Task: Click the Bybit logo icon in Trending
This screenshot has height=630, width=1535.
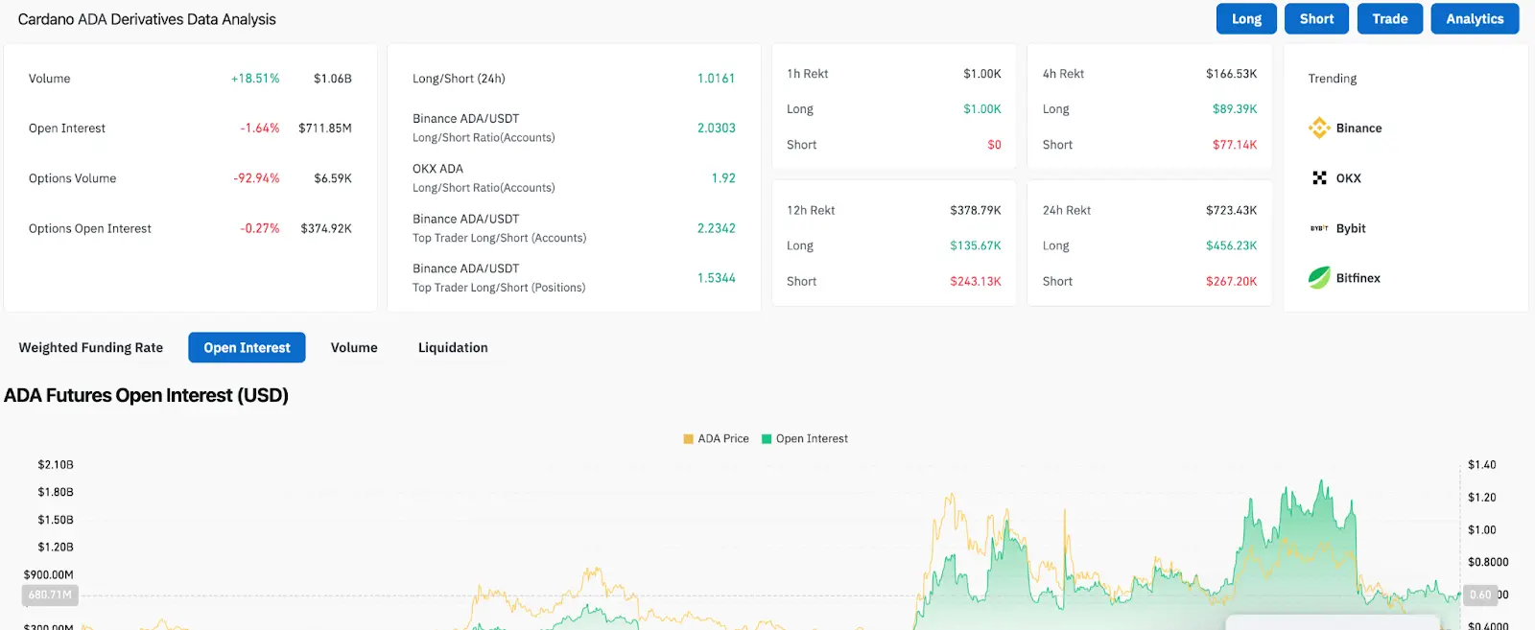Action: (1319, 228)
